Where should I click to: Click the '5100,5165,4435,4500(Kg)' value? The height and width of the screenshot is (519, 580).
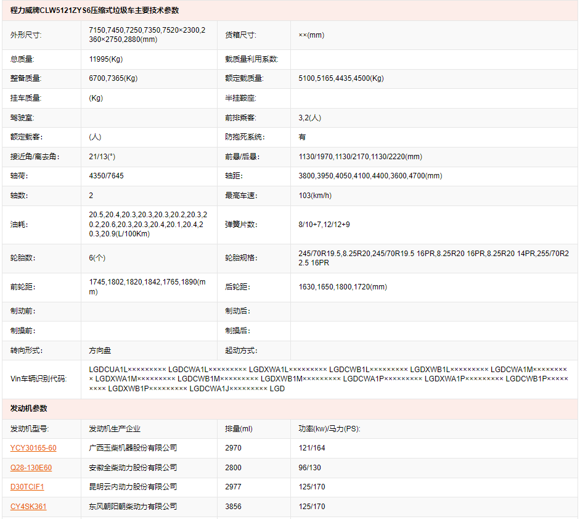[341, 78]
